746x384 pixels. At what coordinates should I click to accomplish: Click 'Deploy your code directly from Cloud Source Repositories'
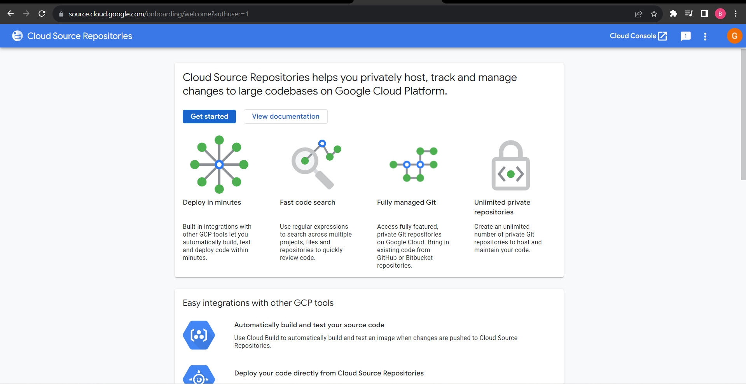pyautogui.click(x=329, y=373)
